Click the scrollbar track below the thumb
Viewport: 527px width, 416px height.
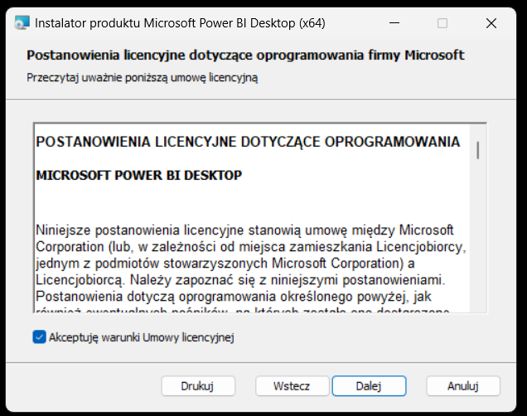click(x=478, y=249)
